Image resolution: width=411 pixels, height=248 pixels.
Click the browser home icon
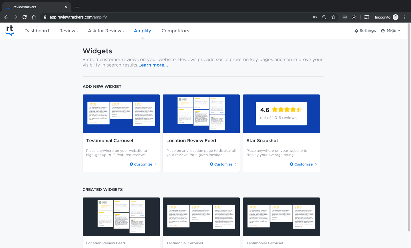coord(34,17)
